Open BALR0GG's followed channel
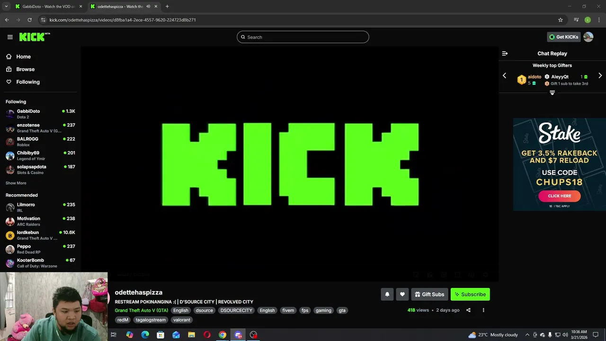Viewport: 606px width, 341px height. point(40,142)
